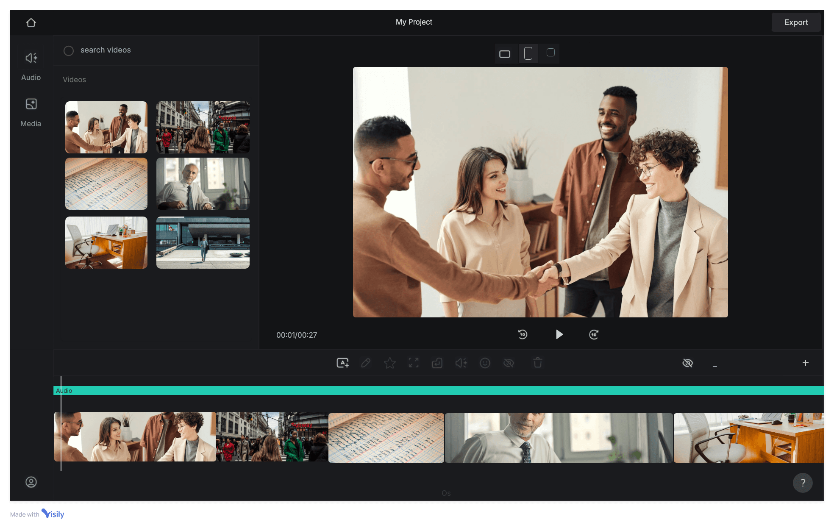The height and width of the screenshot is (528, 834).
Task: Click the home icon
Action: point(31,22)
